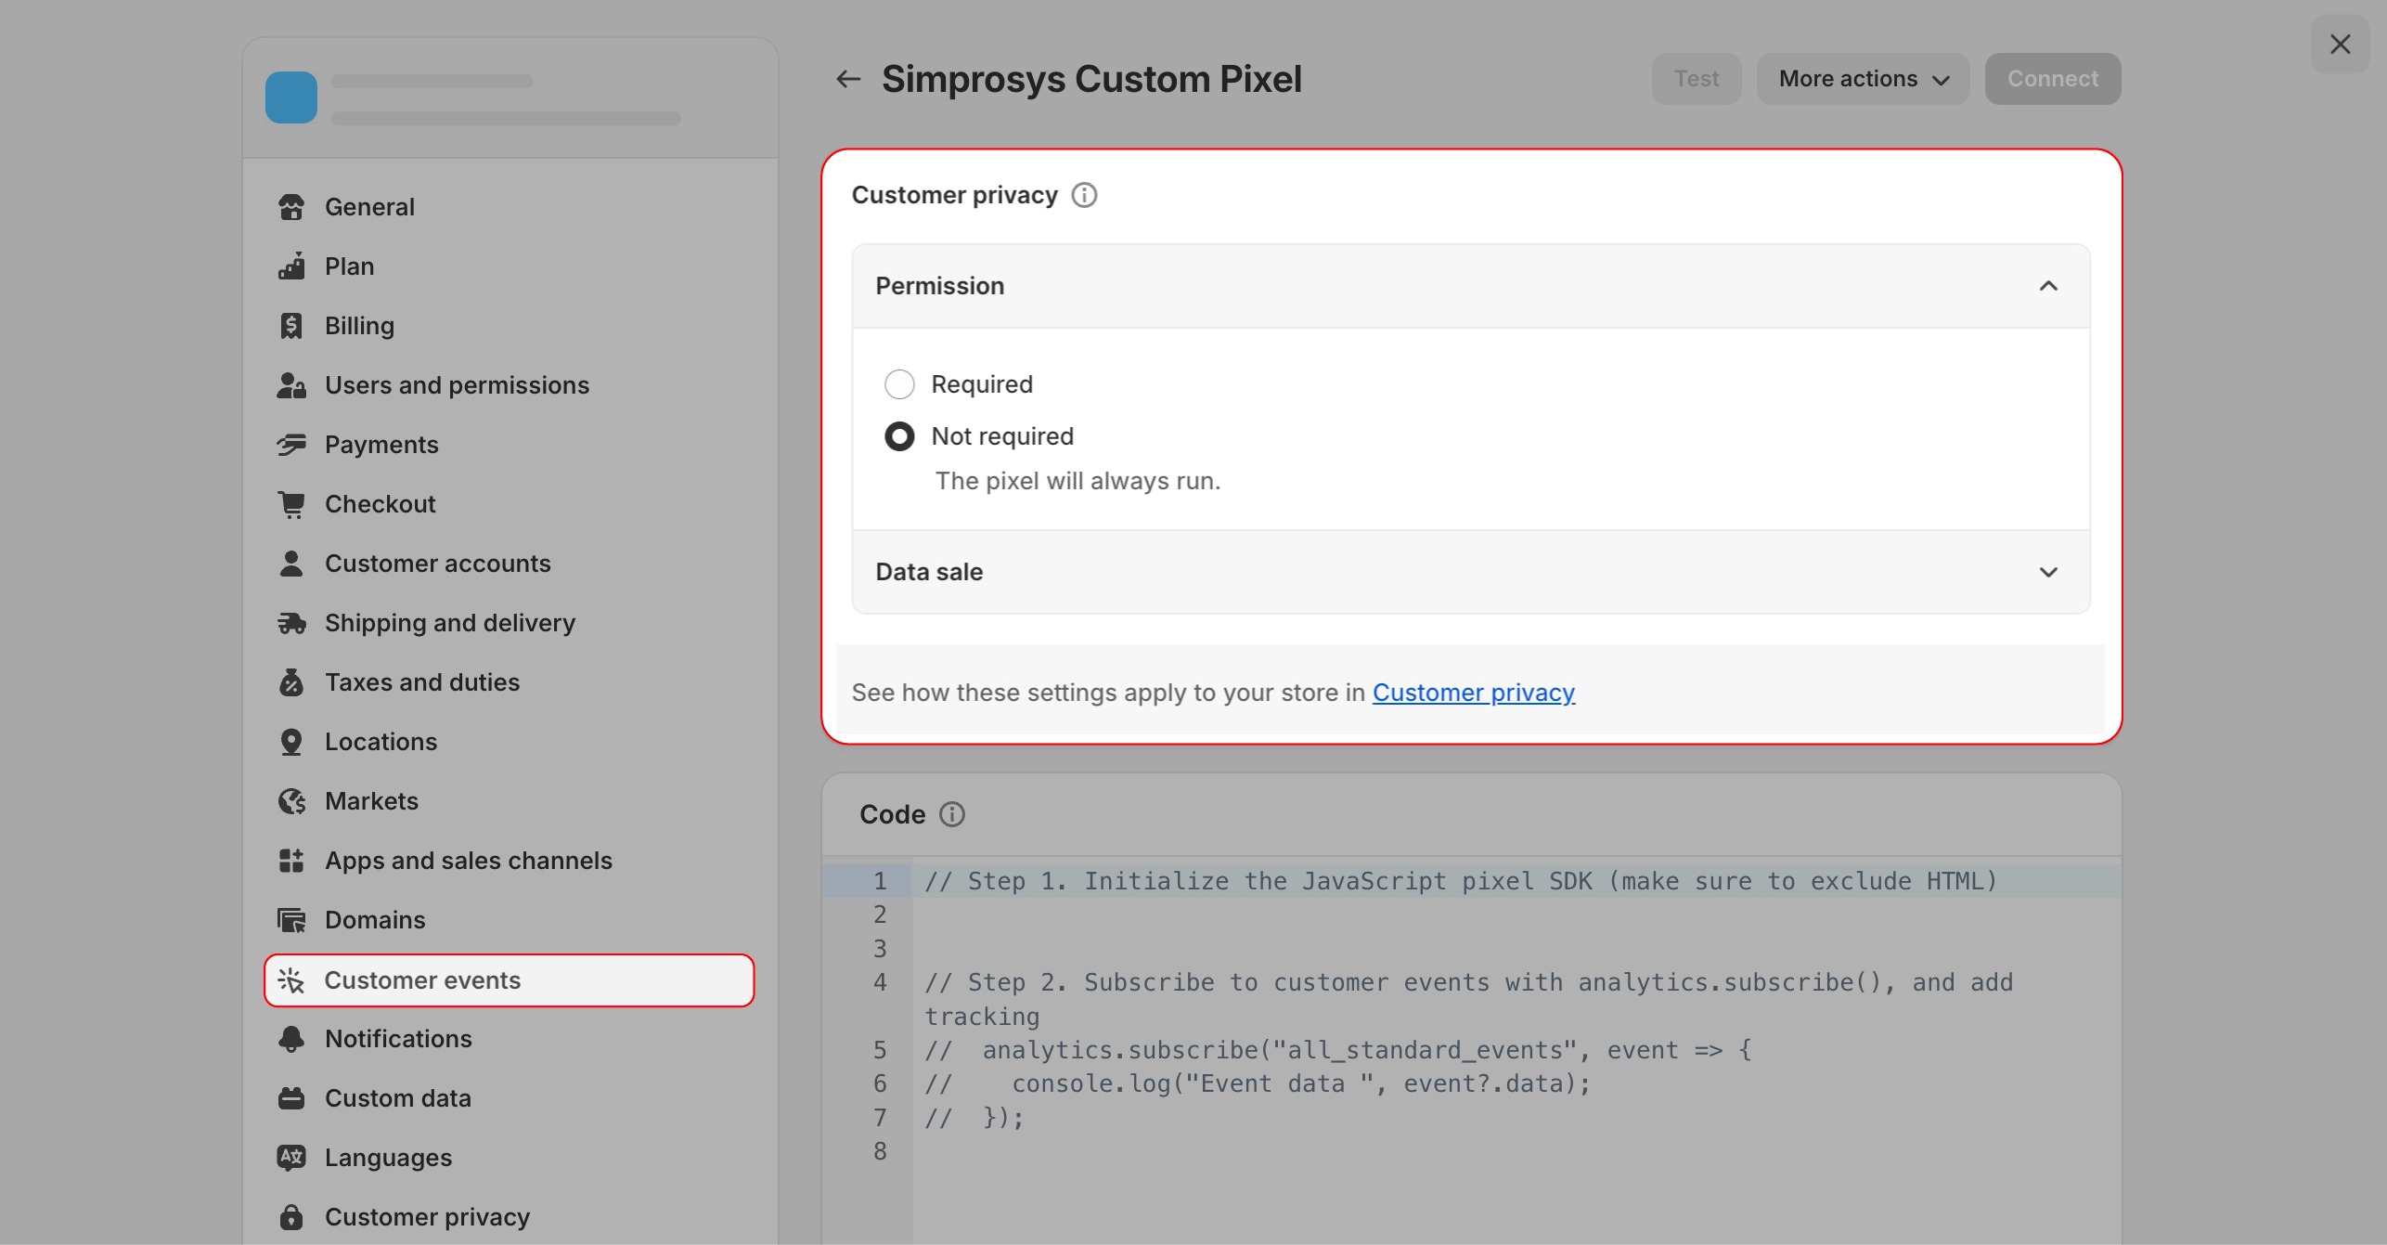Click the Payments hand icon
Viewport: 2387px width, 1245px height.
click(x=291, y=445)
